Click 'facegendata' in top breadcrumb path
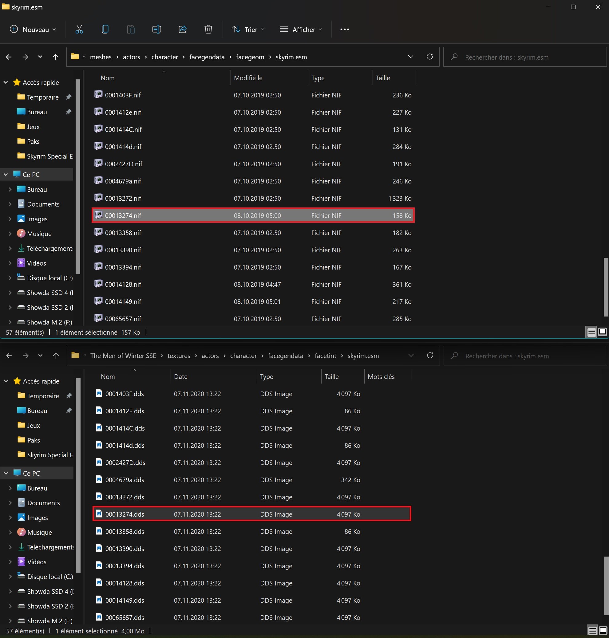 point(207,57)
